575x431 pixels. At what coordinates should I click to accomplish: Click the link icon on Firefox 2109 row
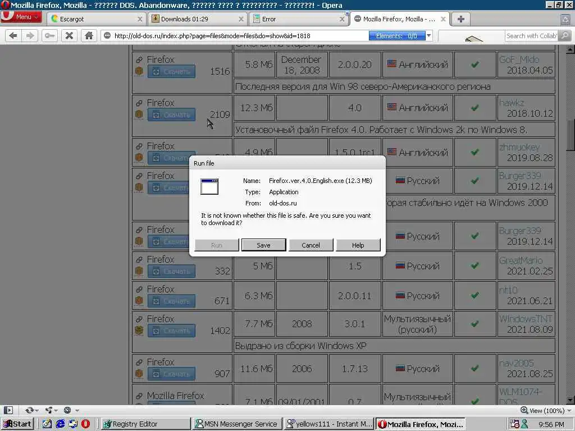(x=139, y=103)
